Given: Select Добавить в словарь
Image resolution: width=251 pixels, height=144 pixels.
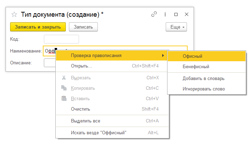Looking at the screenshot, I should pos(206,79).
